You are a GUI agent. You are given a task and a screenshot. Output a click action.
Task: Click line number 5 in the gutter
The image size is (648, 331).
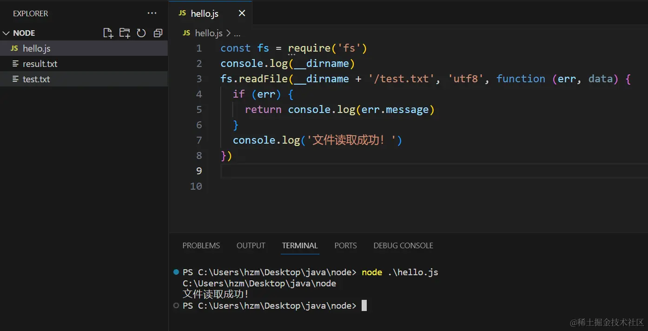[199, 110]
